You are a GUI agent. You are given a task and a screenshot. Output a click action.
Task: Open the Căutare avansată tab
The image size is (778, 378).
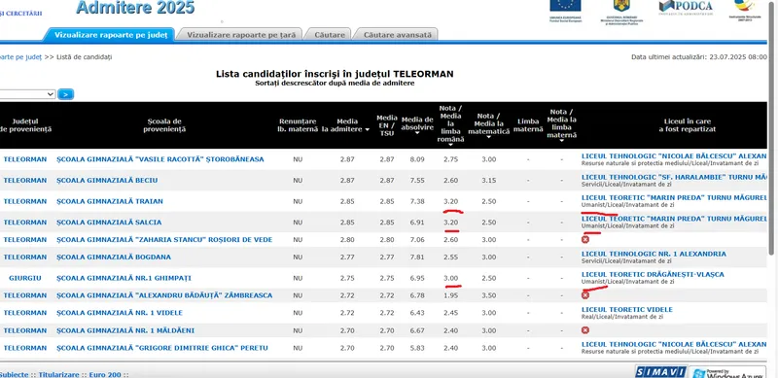tap(398, 35)
